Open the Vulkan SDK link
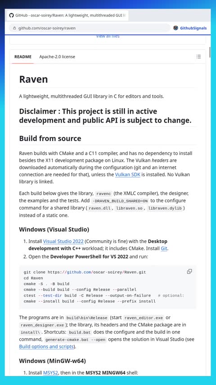 pyautogui.click(x=127, y=175)
